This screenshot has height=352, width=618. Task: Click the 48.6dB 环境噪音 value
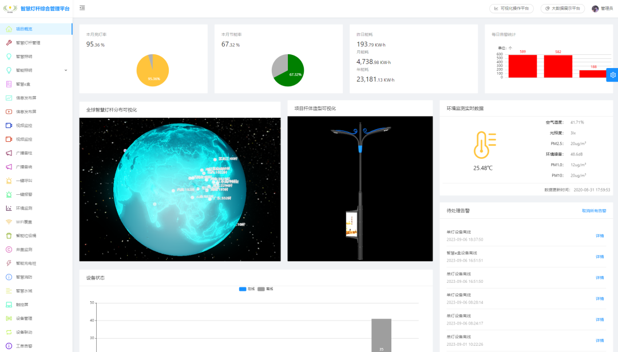coord(576,154)
